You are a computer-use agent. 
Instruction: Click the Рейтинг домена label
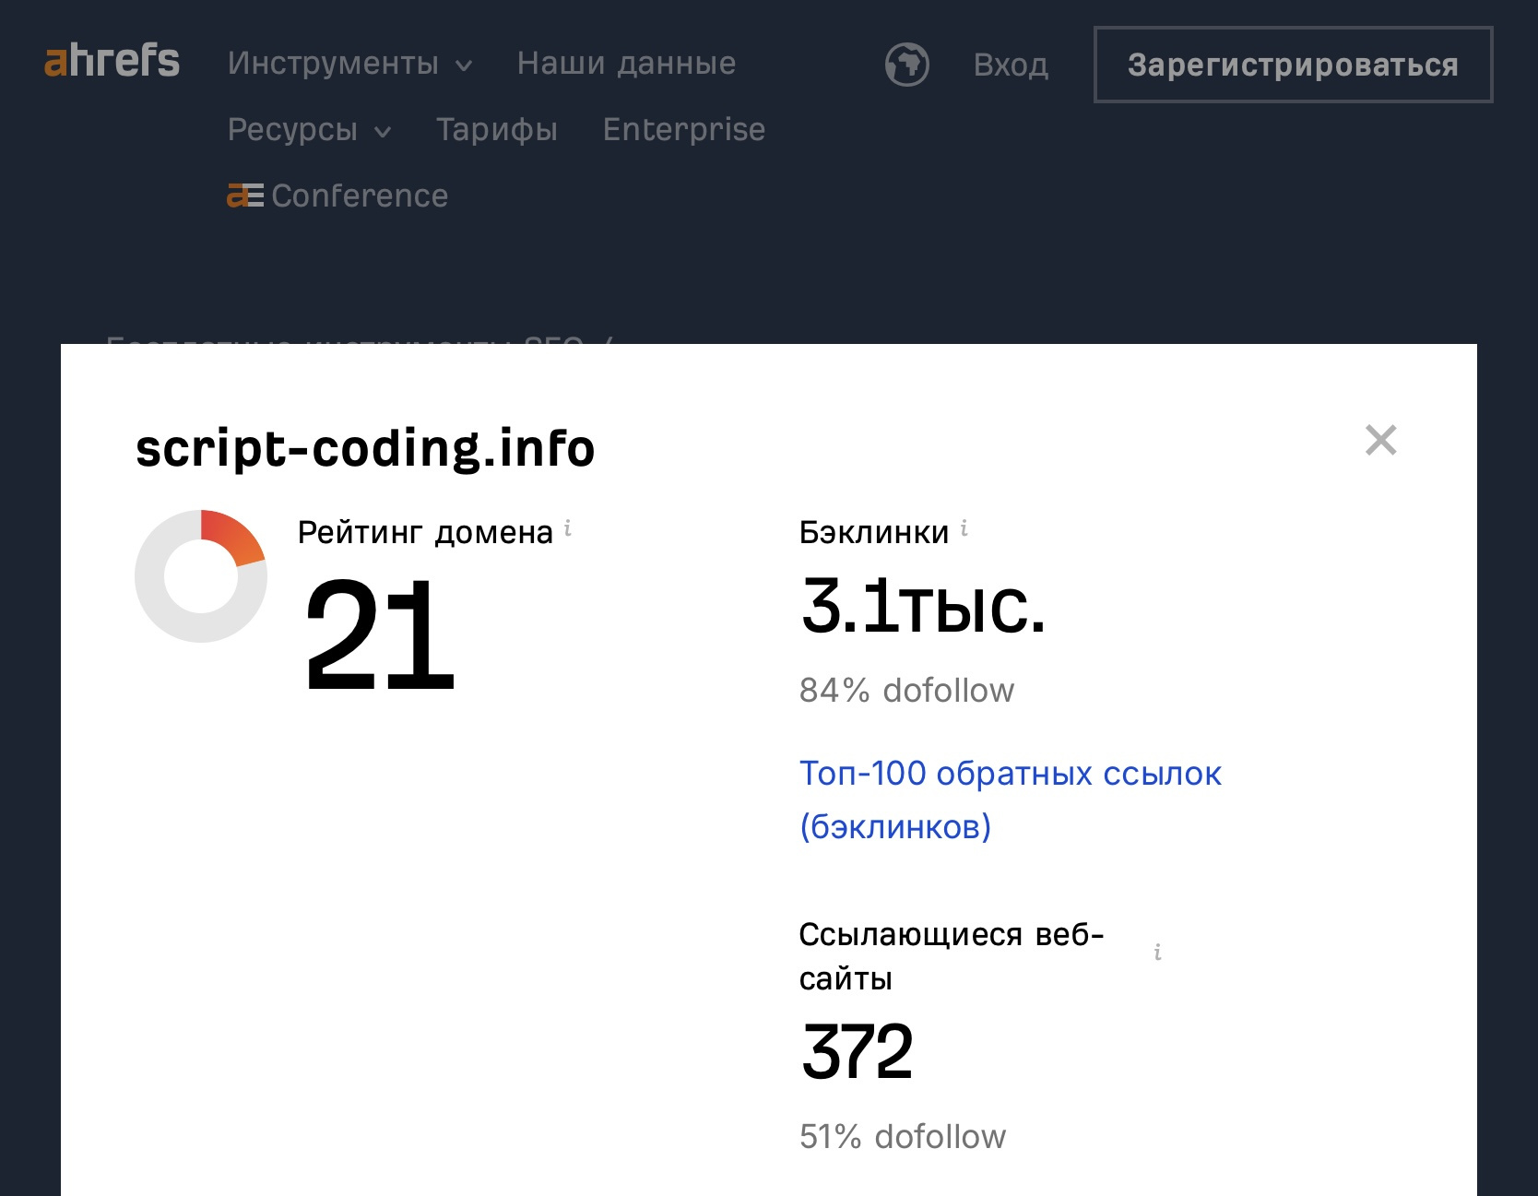[425, 533]
